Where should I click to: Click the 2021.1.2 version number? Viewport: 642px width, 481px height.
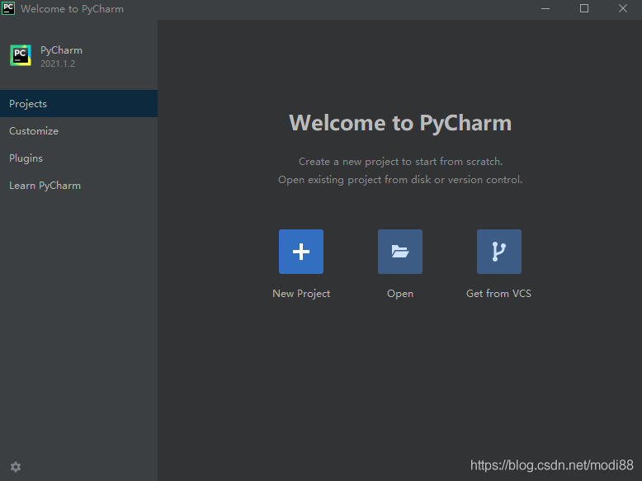click(x=58, y=64)
